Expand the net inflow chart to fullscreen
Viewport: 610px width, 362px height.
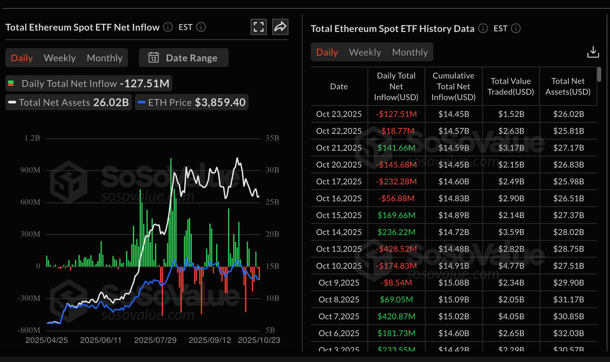coord(259,27)
